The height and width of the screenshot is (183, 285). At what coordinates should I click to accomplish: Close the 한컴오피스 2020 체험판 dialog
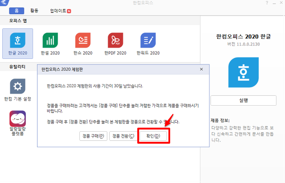pos(201,69)
